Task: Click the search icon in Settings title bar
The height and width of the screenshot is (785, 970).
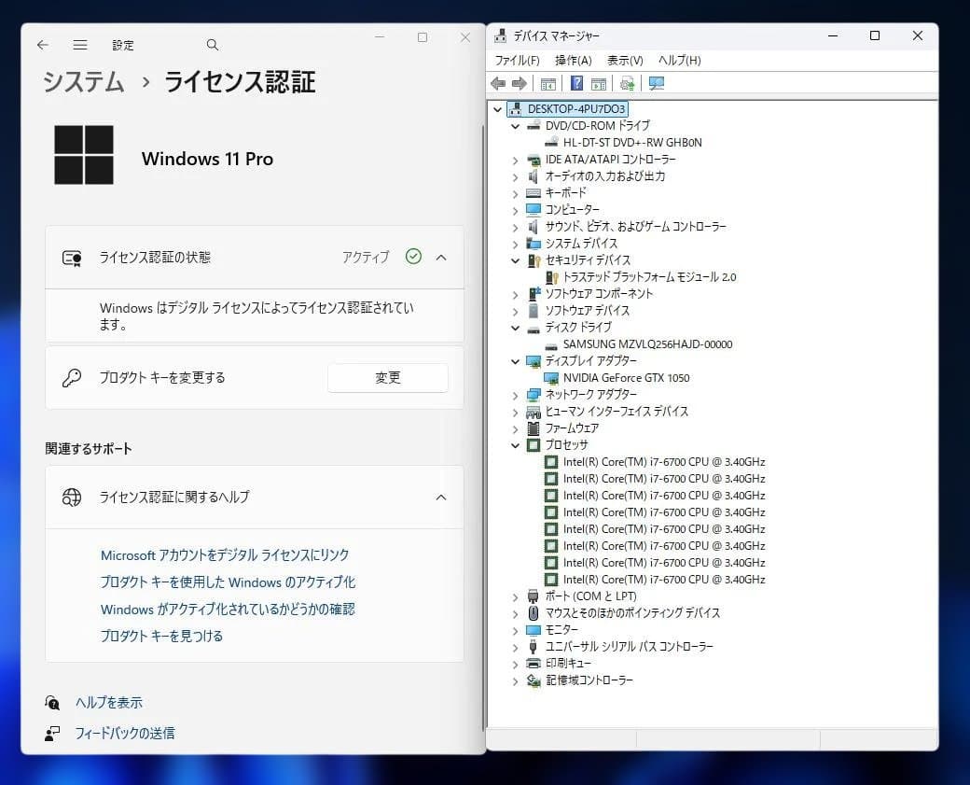Action: pos(212,44)
